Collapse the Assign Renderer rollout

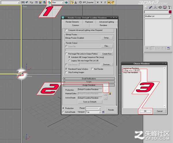click(89, 85)
